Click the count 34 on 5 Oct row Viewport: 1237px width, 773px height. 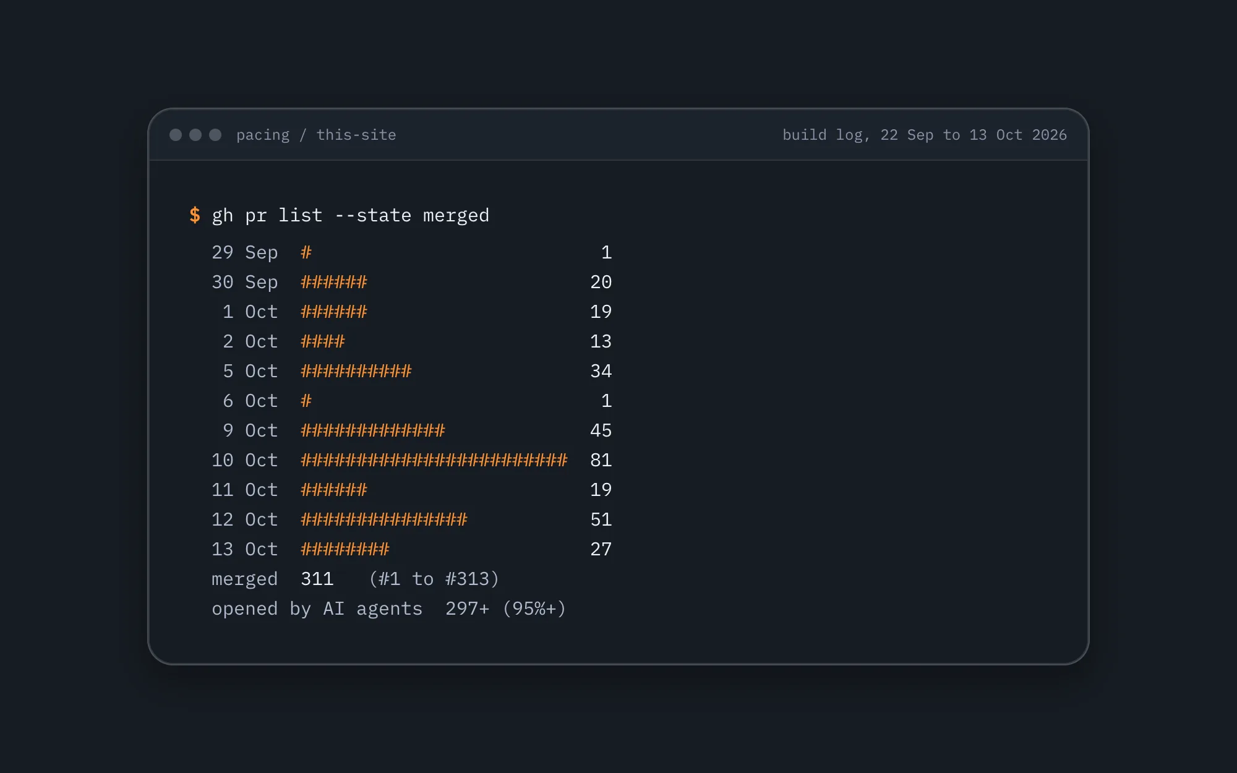(601, 371)
